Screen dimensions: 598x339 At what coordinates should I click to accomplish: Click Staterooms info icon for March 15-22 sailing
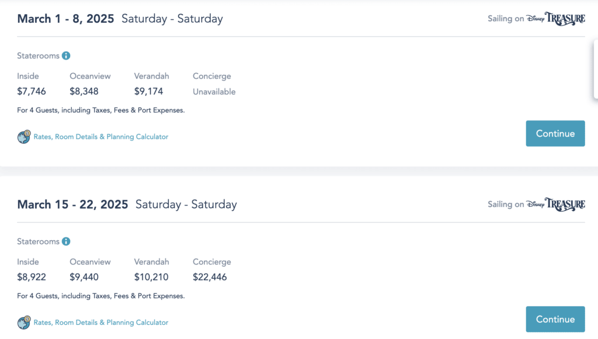click(x=66, y=242)
